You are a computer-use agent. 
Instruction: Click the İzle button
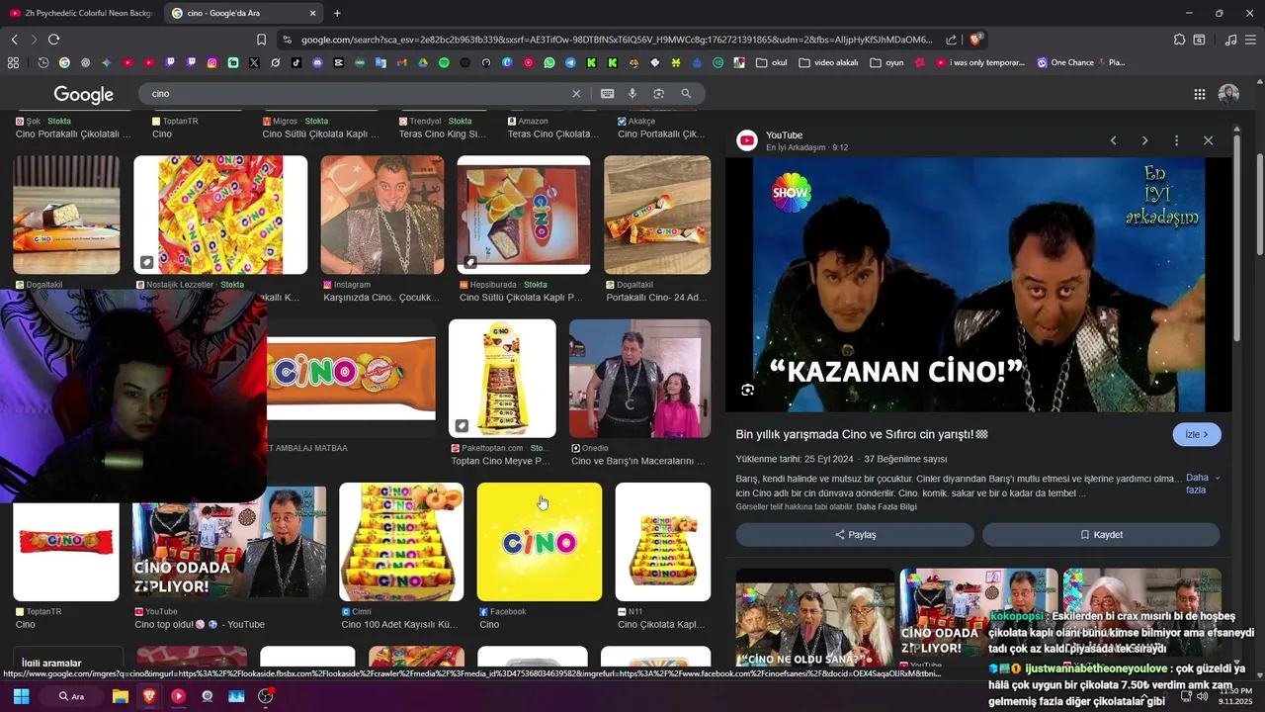coord(1197,434)
